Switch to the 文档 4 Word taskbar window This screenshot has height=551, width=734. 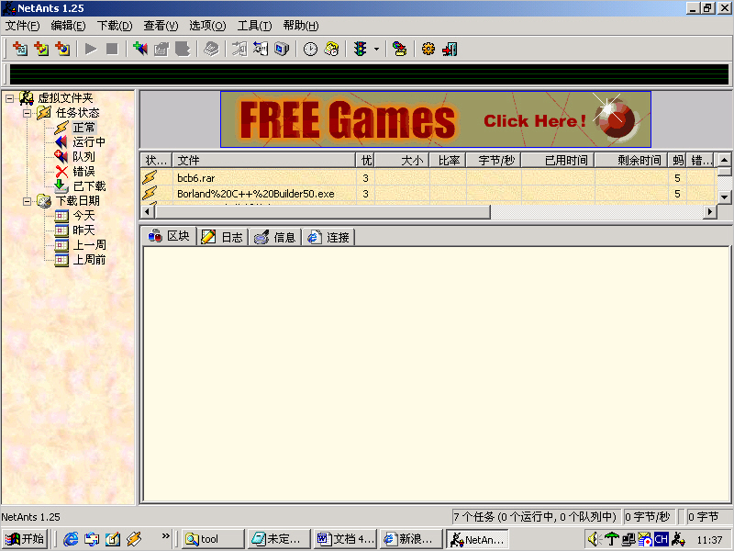pos(346,539)
